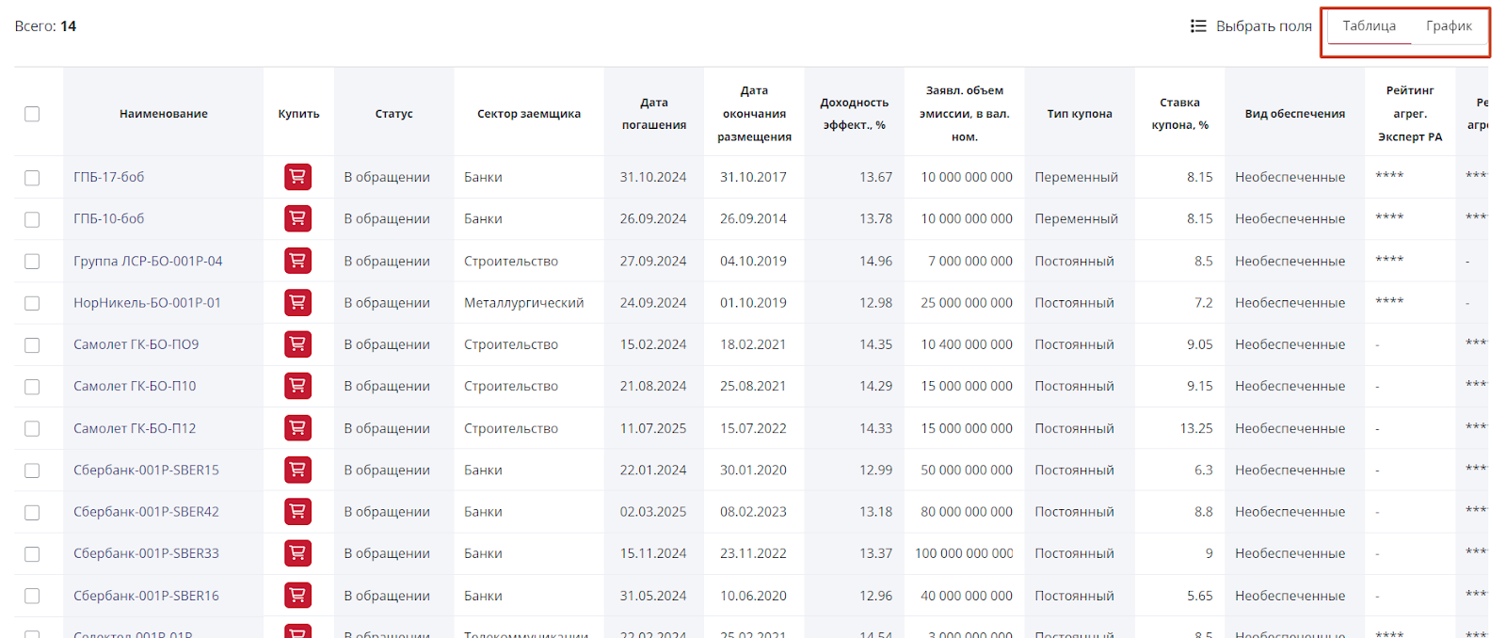
Task: Click yield value 13.67
Action: click(x=875, y=177)
